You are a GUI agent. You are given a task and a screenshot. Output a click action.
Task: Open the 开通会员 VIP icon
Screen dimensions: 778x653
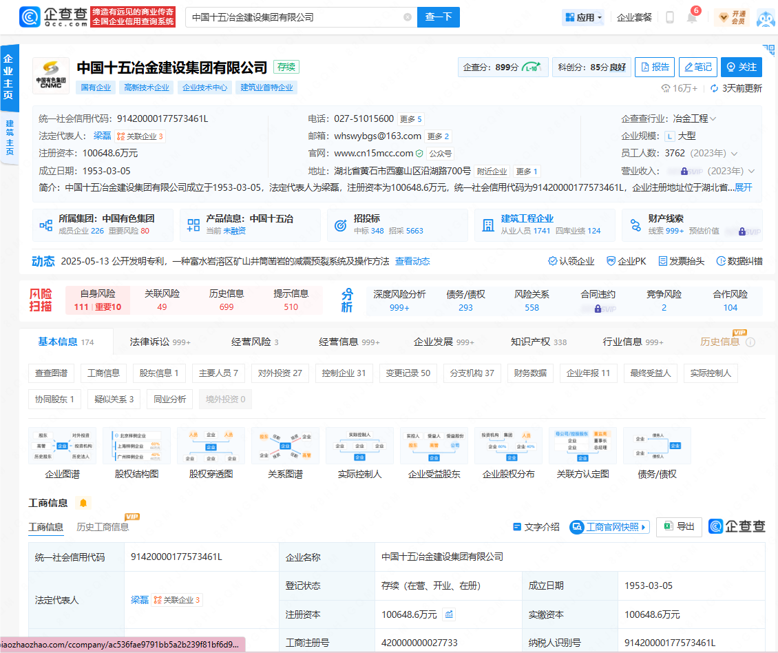pos(733,17)
